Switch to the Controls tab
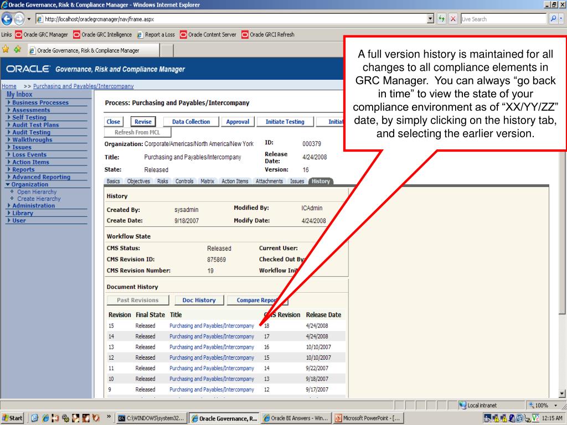 coord(184,181)
